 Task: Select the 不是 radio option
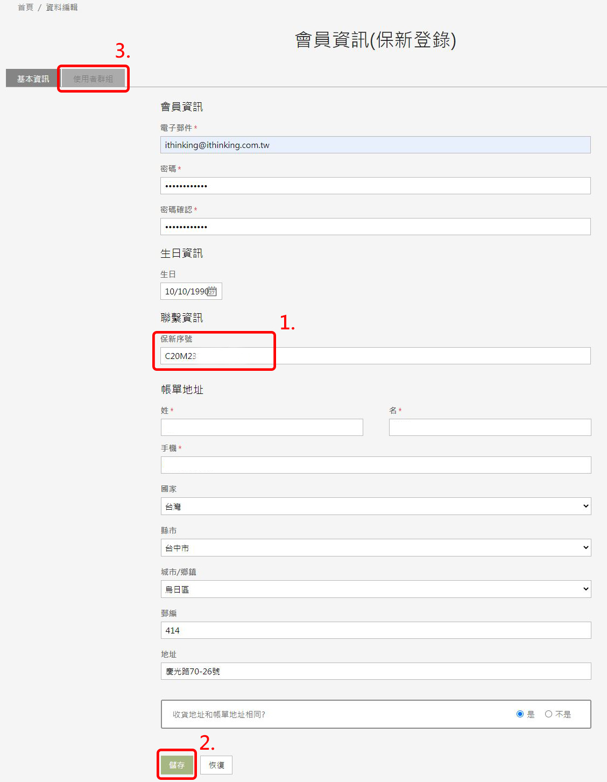(548, 714)
